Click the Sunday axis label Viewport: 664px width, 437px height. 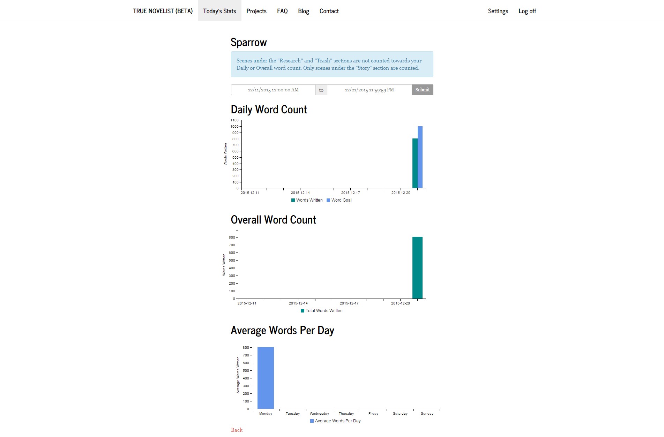[x=427, y=414]
